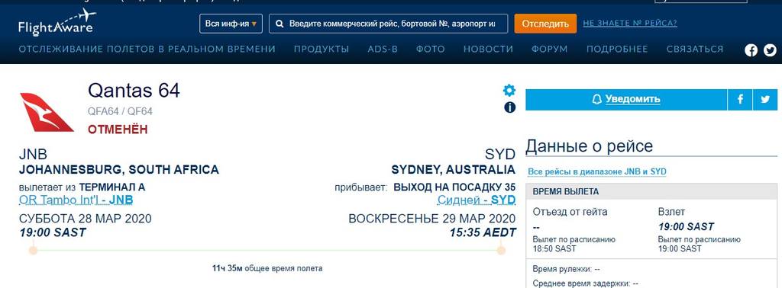Click 'Отъезд от гейта' column heading
Screen dimensions: 782x288
point(570,212)
